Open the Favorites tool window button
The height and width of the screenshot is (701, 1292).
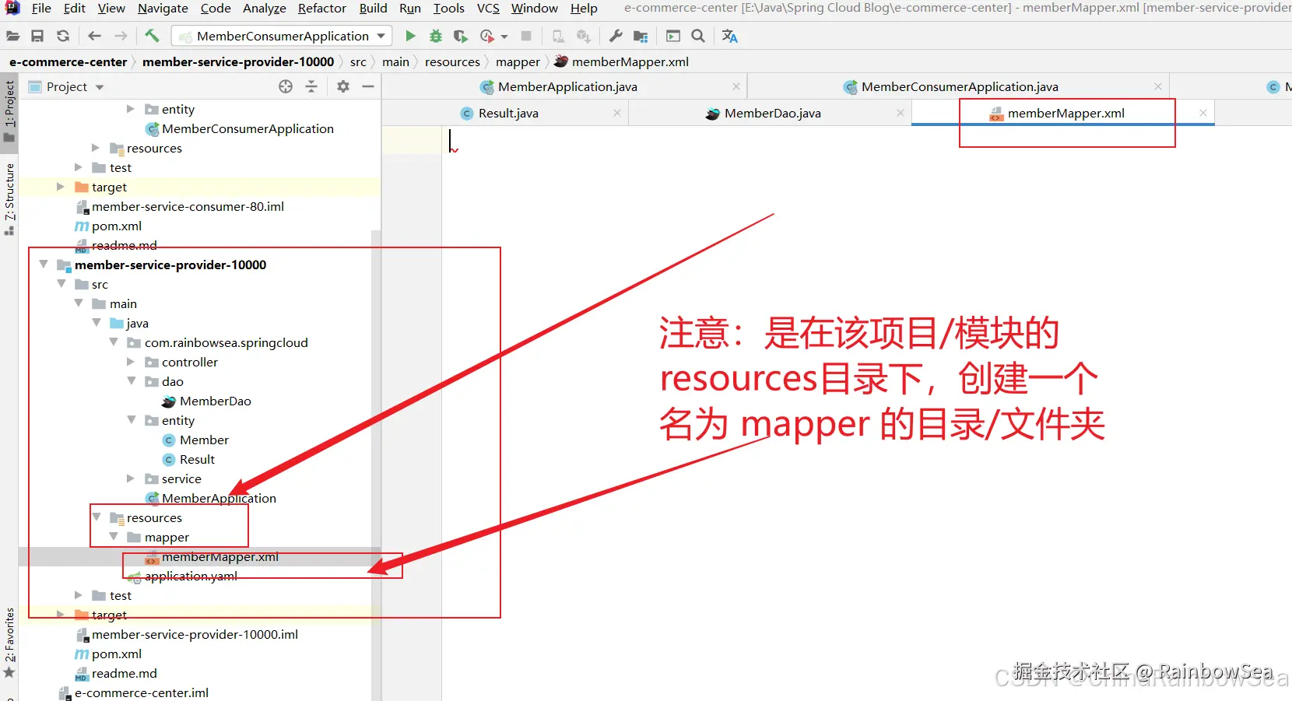pyautogui.click(x=9, y=643)
